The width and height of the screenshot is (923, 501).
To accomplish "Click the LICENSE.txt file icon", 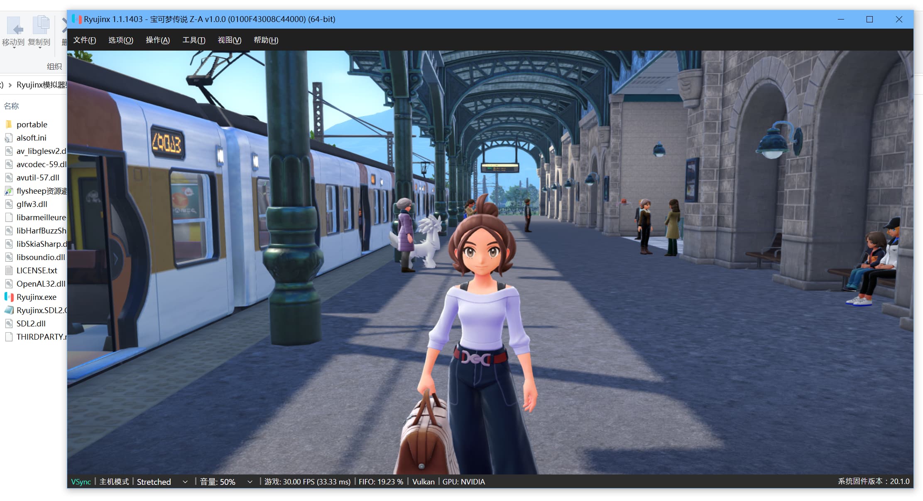I will [x=9, y=270].
